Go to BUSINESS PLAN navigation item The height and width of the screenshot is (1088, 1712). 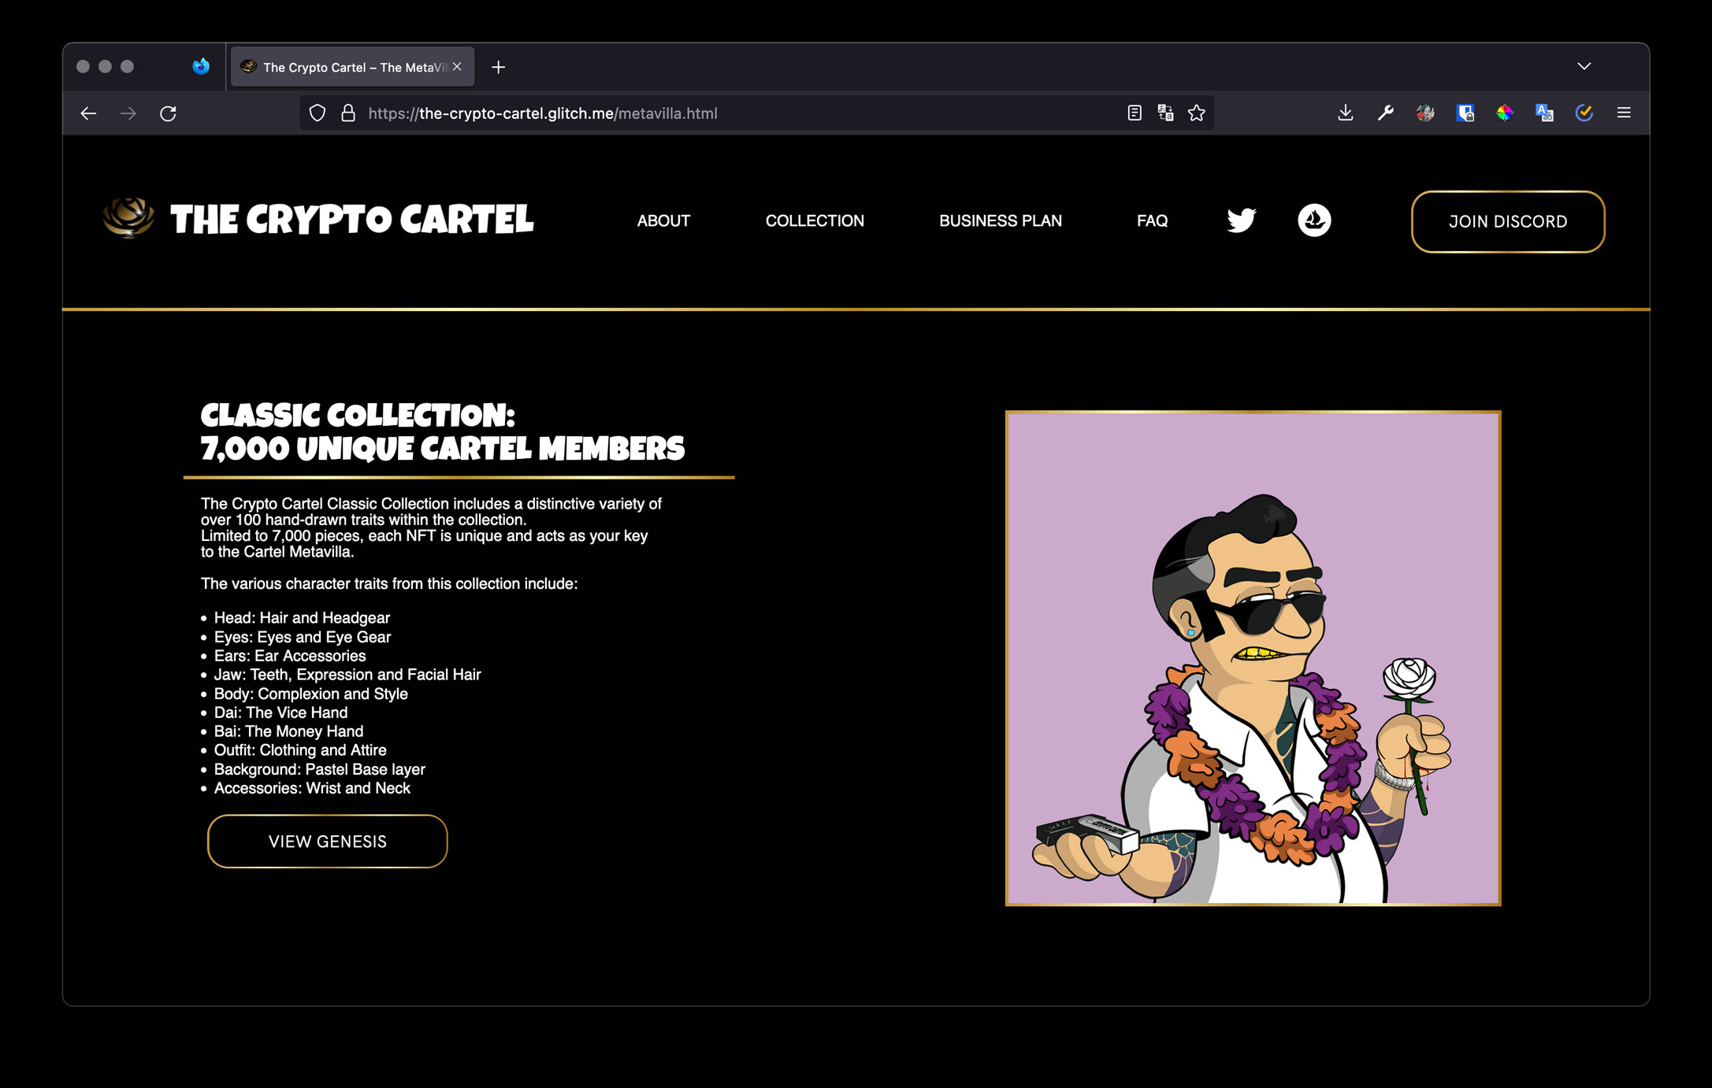1000,221
